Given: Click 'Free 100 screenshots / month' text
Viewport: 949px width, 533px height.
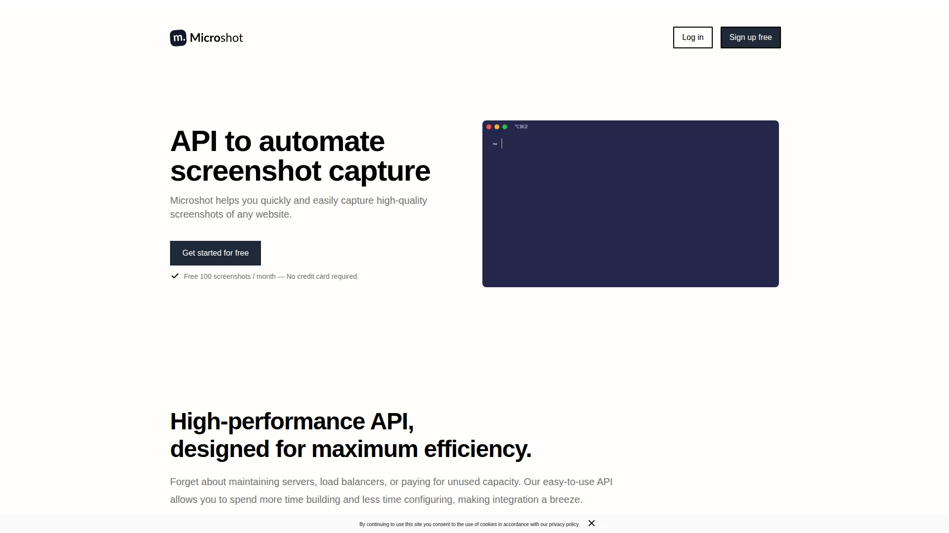Looking at the screenshot, I should (x=230, y=276).
